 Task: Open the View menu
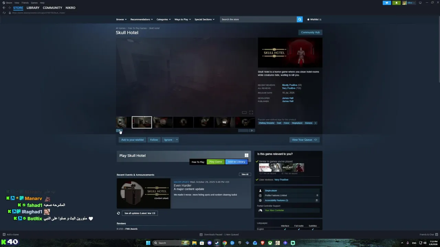(17, 3)
